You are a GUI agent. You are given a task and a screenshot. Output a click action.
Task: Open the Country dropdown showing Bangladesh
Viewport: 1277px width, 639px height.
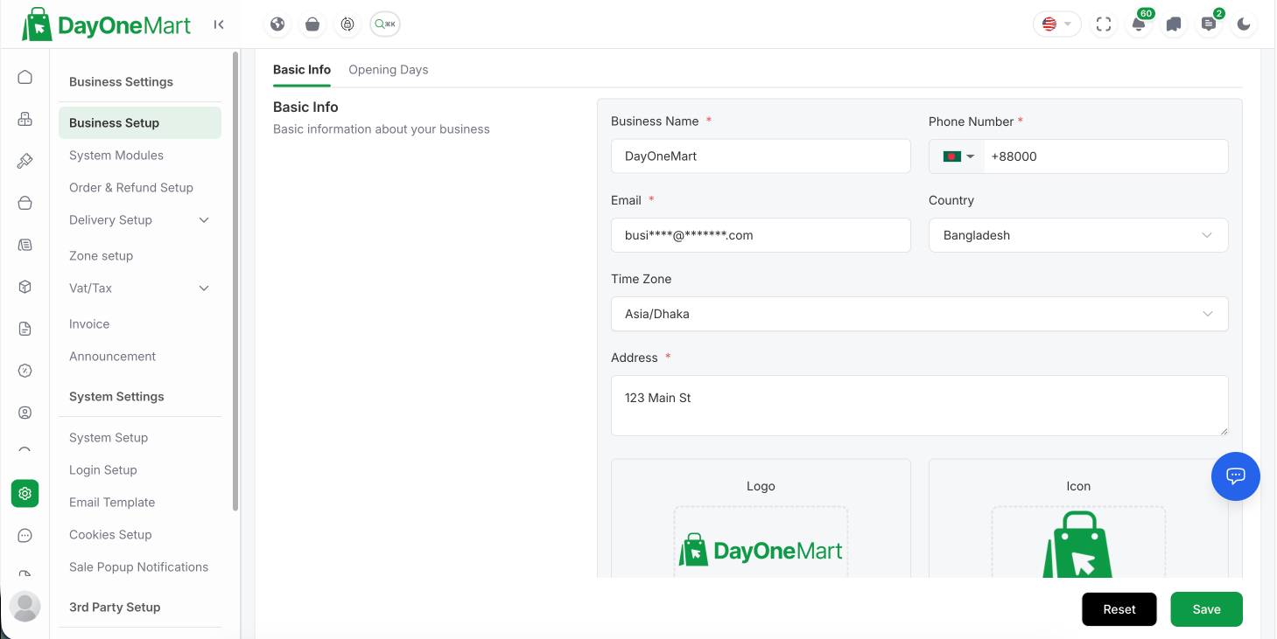[x=1078, y=235]
